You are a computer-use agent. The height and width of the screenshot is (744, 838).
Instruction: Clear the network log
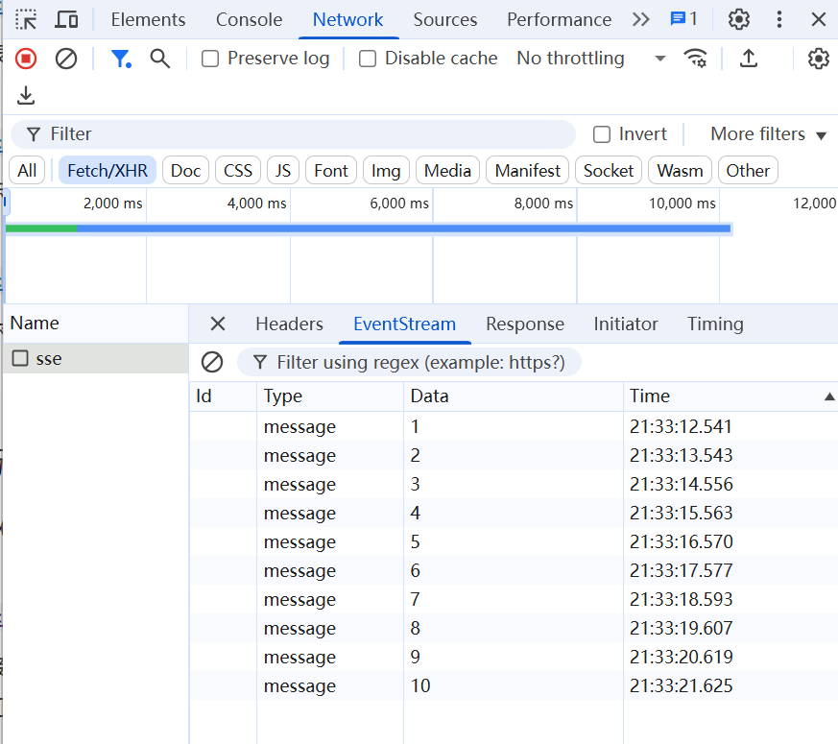point(66,59)
